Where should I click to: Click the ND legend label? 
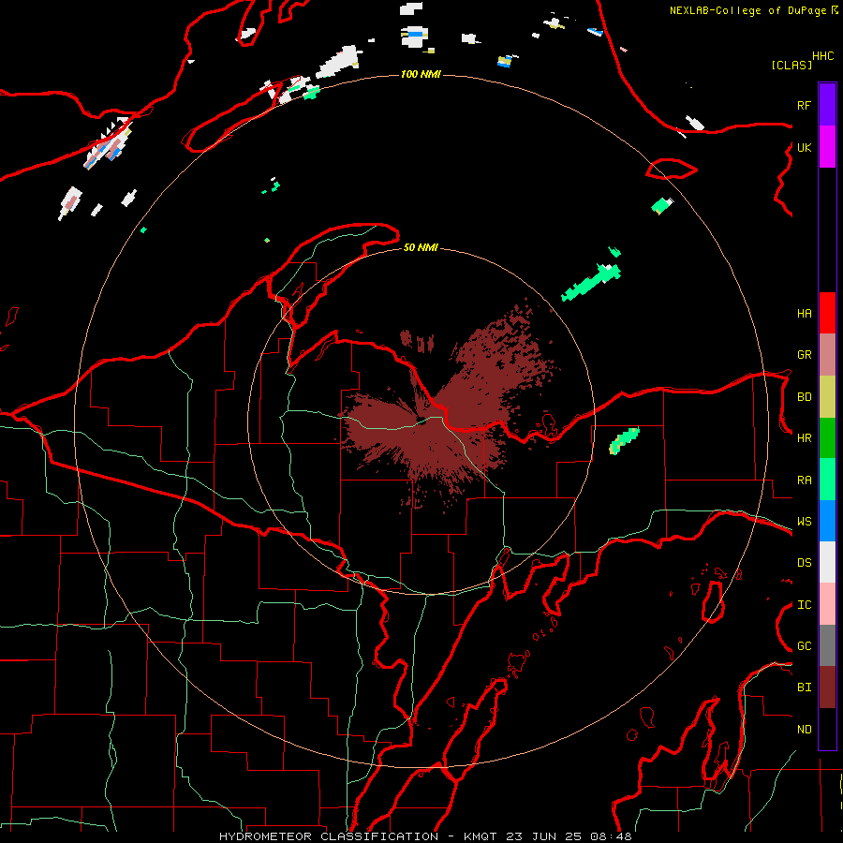[804, 730]
